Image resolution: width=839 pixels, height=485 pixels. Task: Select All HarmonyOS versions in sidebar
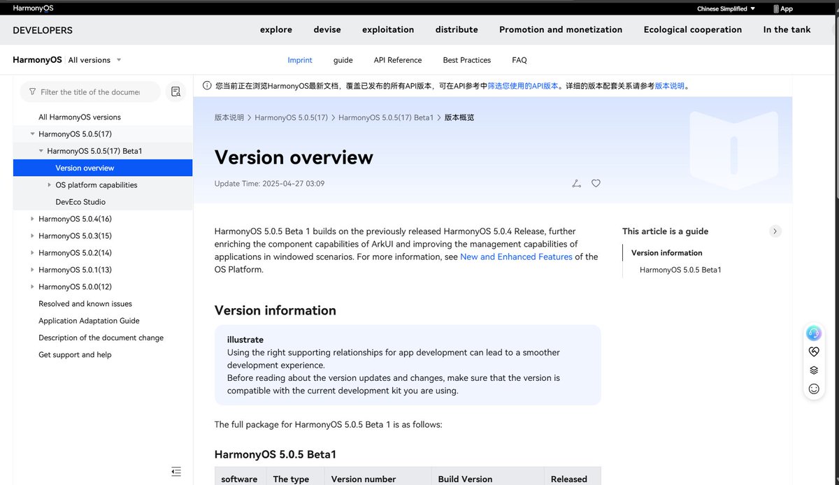click(x=80, y=117)
